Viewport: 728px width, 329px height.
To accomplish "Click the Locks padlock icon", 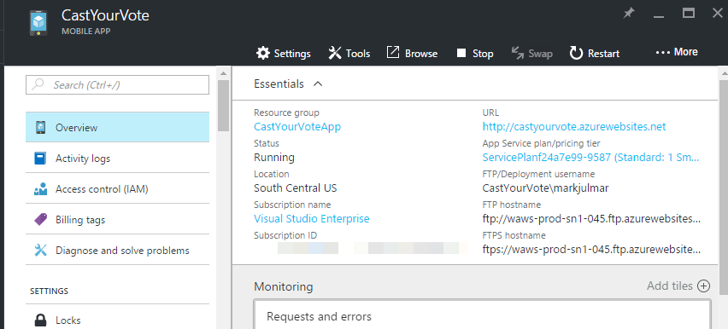I will pyautogui.click(x=41, y=320).
